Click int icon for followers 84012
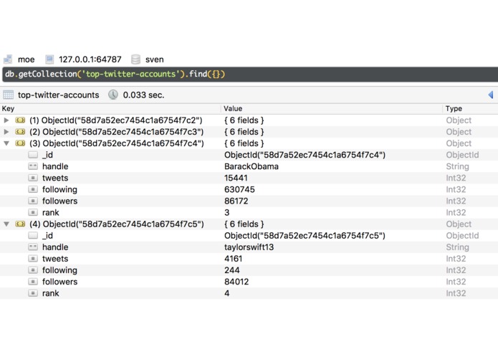498x354 pixels. coord(33,282)
